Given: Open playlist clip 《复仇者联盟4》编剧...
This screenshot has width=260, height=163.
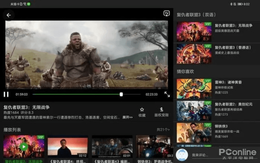Looking at the screenshot, I should click(x=112, y=149).
